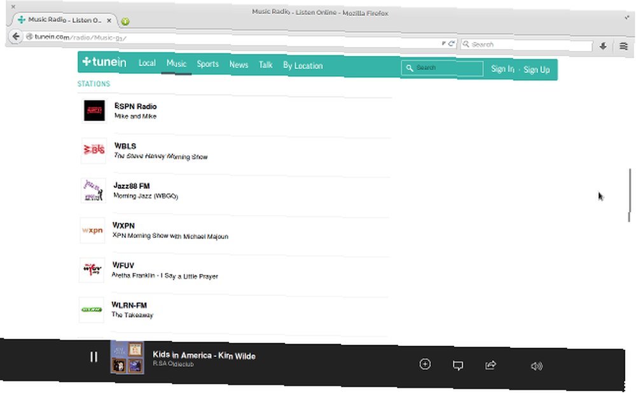Click the magnifier icon in TuneIn search
Image resolution: width=636 pixels, height=393 pixels.
tap(409, 68)
